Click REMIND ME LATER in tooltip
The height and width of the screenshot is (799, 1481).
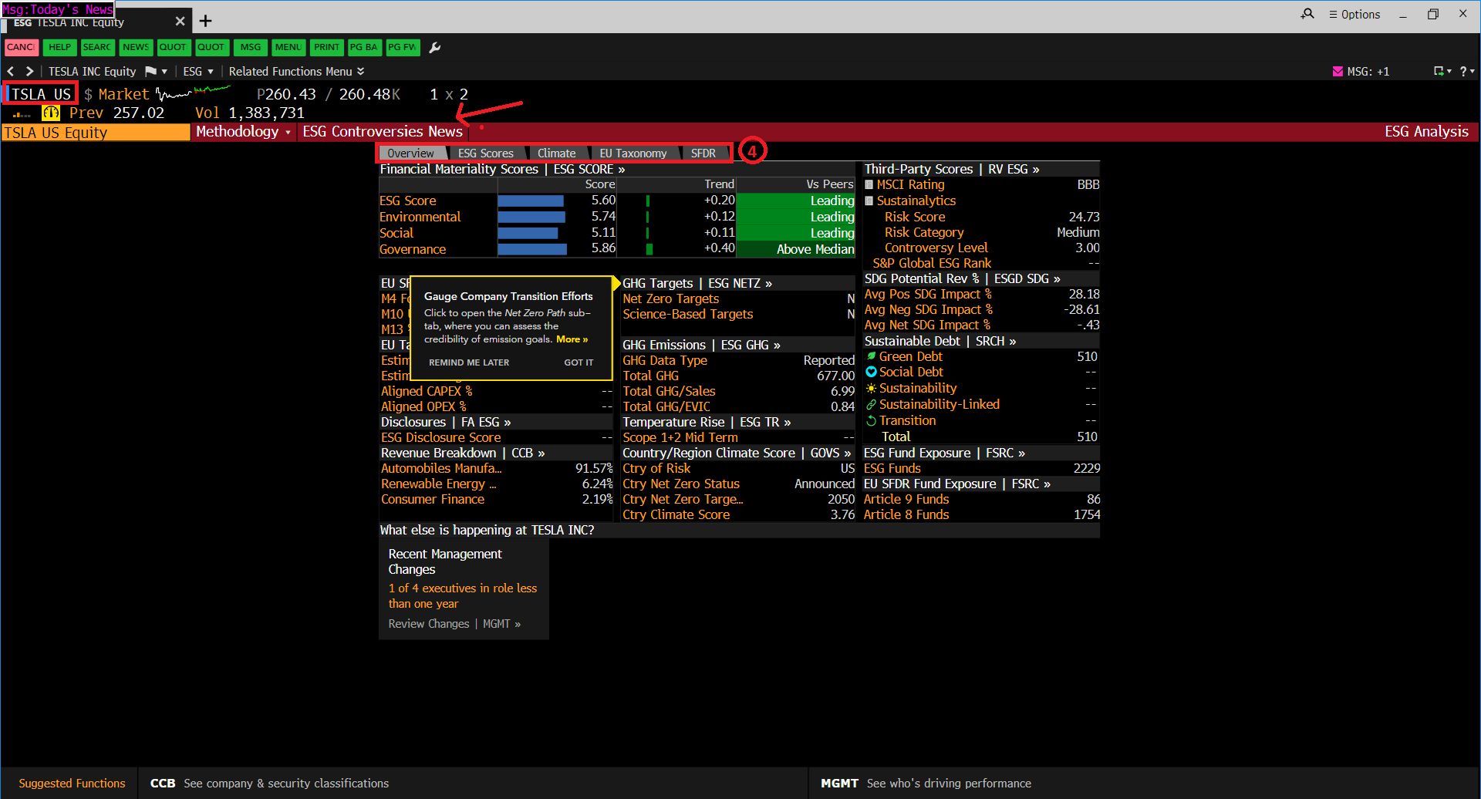pos(469,362)
